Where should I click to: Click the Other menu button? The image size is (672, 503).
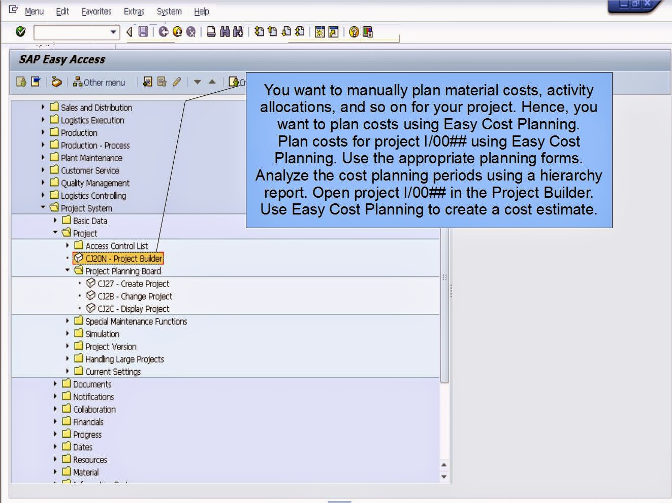99,82
